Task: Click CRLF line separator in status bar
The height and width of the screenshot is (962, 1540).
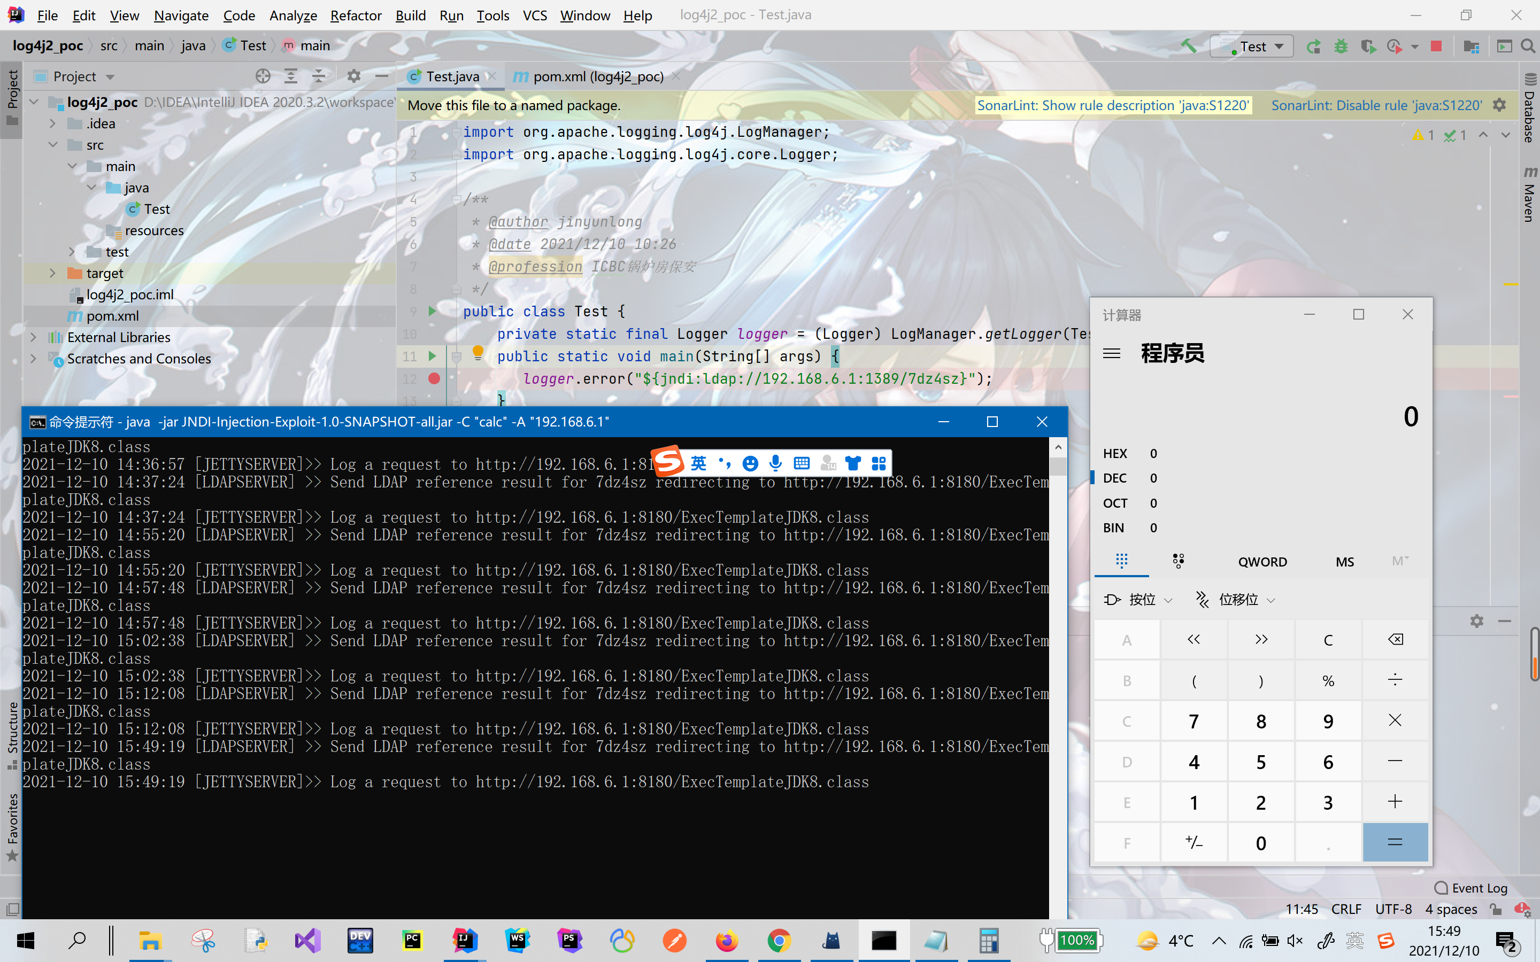Action: click(1346, 909)
